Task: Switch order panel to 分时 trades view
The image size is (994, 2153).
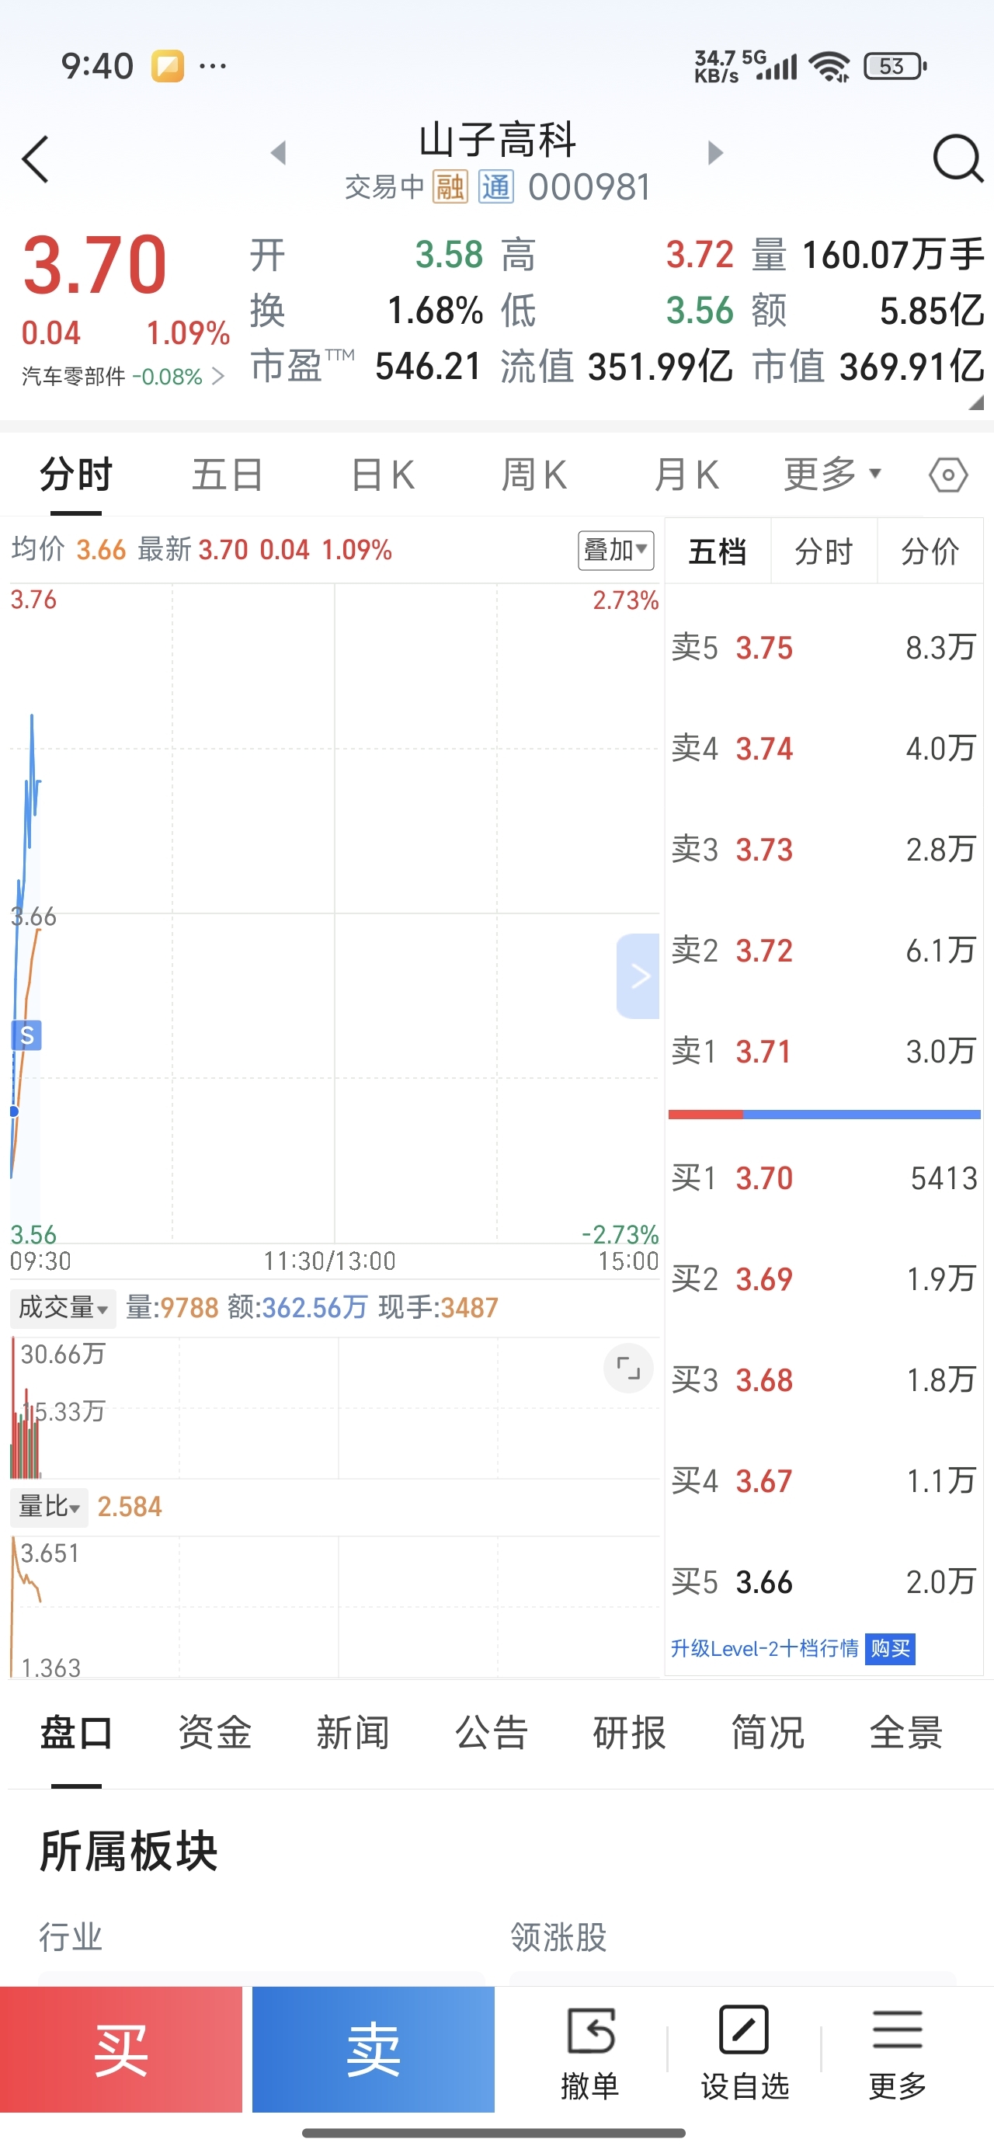Action: (x=823, y=551)
